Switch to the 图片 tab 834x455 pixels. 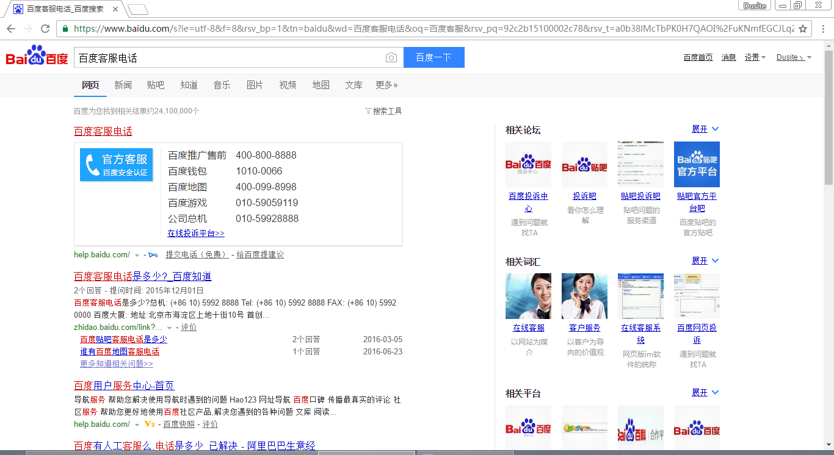coord(255,85)
